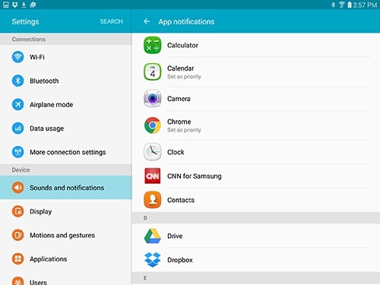Screen dimensions: 380x285
Task: Tap the Wi-Fi settings icon
Action: click(17, 57)
